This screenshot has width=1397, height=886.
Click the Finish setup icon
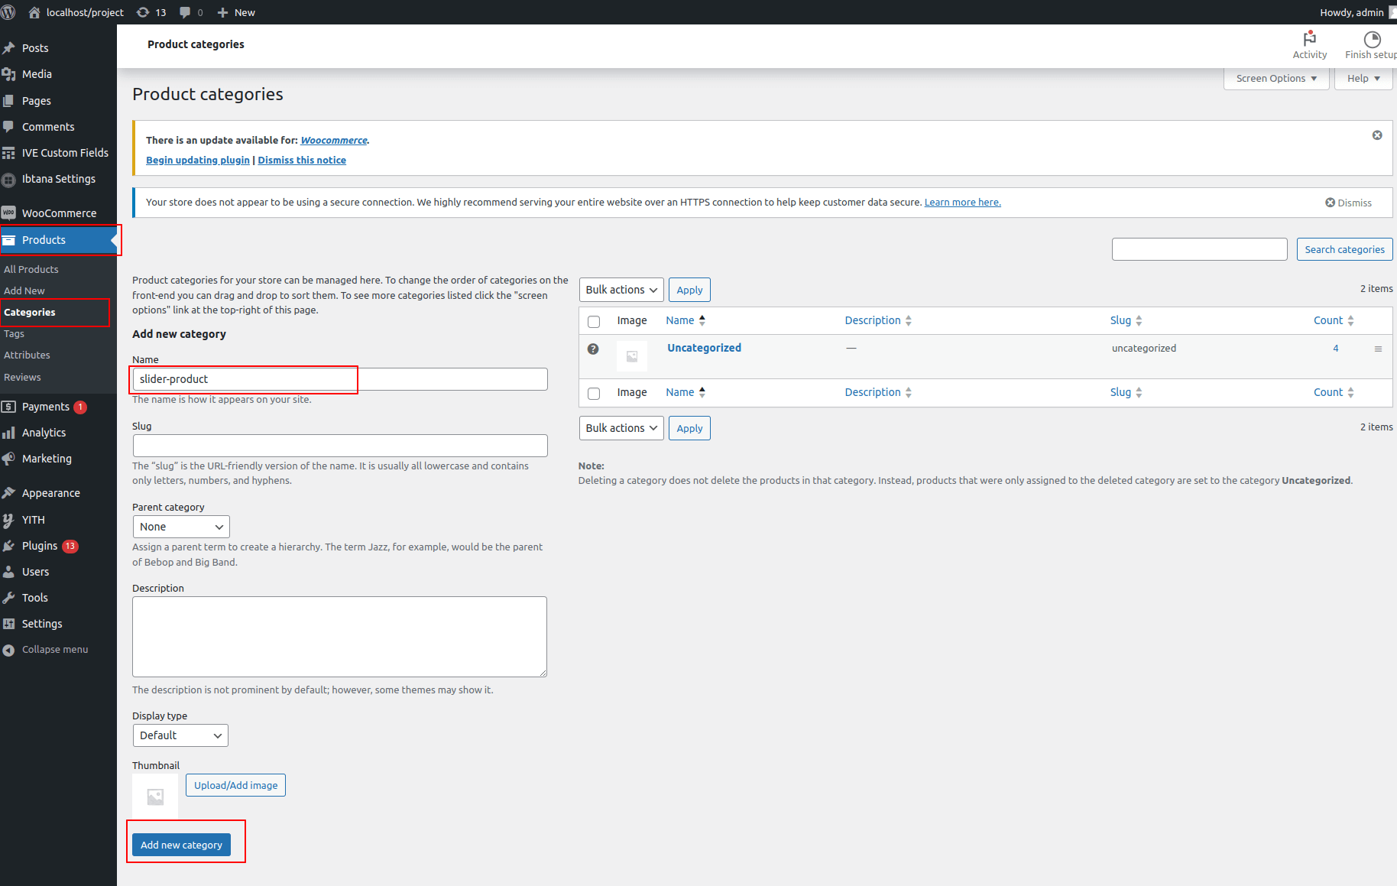pos(1372,39)
